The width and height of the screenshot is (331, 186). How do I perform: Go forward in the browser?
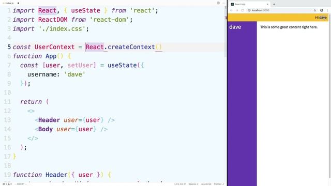coord(237,10)
